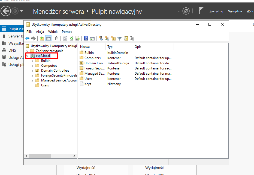Open the Zarządzaj menu in Server Manager
This screenshot has width=254, height=175.
click(216, 11)
